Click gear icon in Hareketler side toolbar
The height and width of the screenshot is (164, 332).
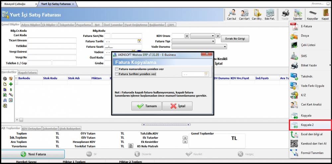pos(5,79)
